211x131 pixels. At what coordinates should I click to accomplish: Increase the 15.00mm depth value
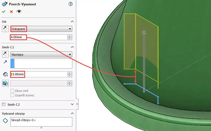[x=69, y=73]
